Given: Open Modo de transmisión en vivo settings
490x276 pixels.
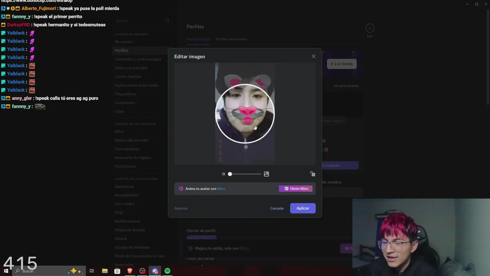Looking at the screenshot, I should tap(140, 256).
